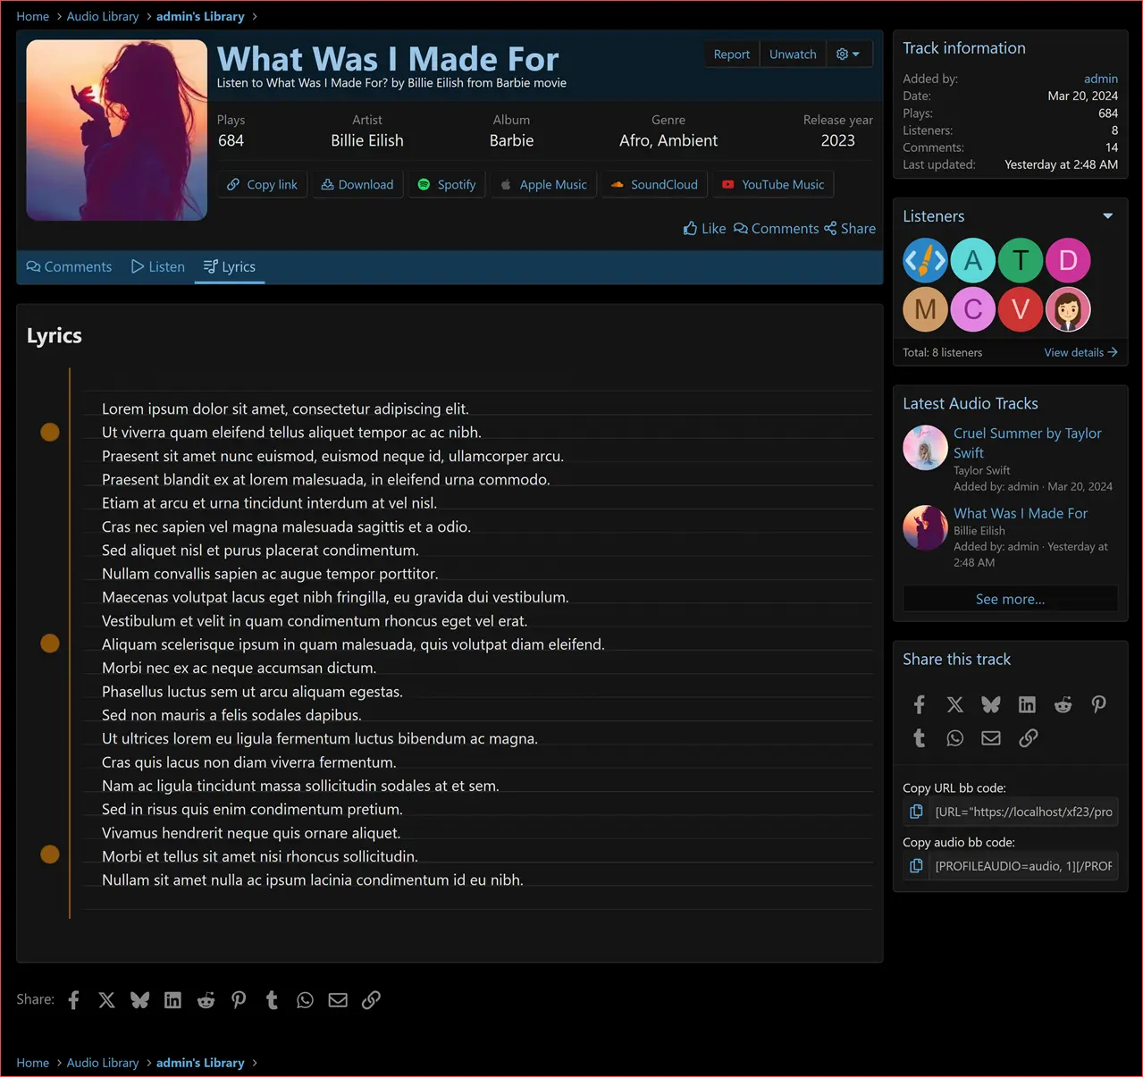The height and width of the screenshot is (1077, 1143).
Task: Share the track on Facebook
Action: [919, 704]
